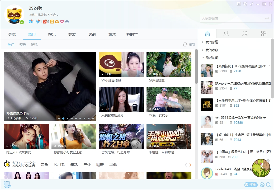Click the flame icon beside 娱乐表演
Image resolution: width=274 pixels, height=190 pixels.
(7, 164)
